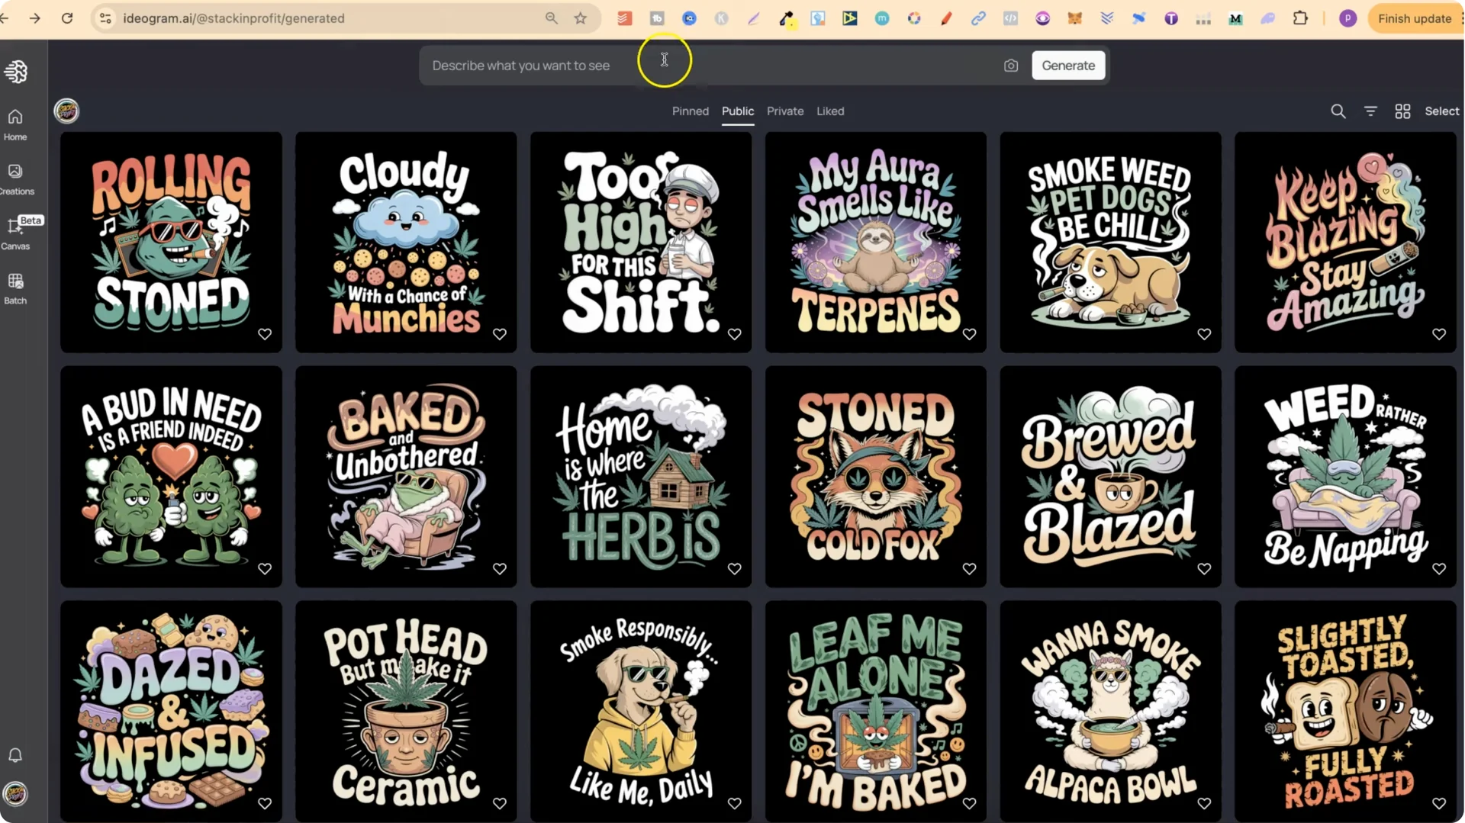
Task: Open the filter options
Action: pos(1370,111)
